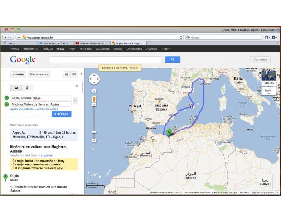Click the green marker A beside Oujda field
Viewport: 281px width, 222px height.
pos(7,98)
